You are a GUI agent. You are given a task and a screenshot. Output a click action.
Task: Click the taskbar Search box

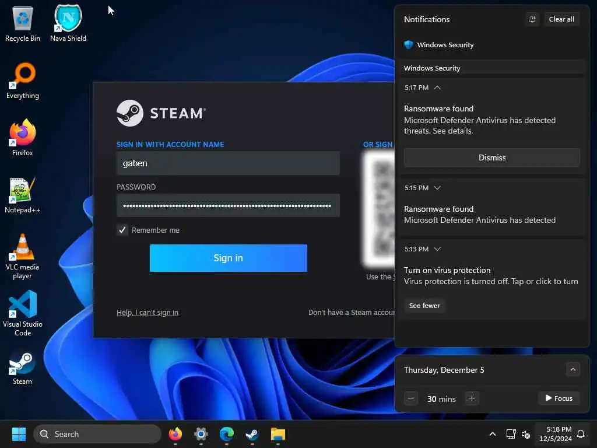point(97,434)
